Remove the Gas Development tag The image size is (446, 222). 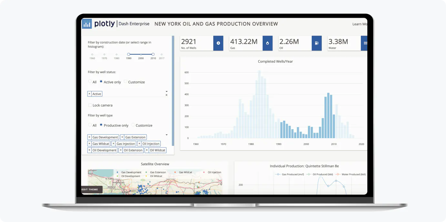(x=89, y=137)
